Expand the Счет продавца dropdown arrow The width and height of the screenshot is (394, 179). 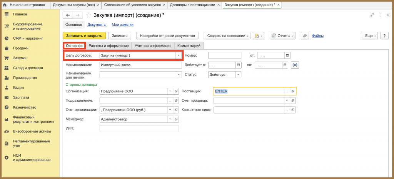point(287,100)
